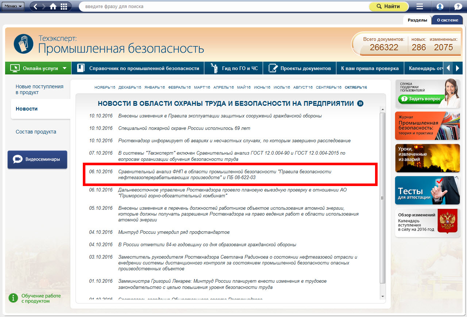The width and height of the screenshot is (467, 317).
Task: Open the user profile icon
Action: click(440, 7)
